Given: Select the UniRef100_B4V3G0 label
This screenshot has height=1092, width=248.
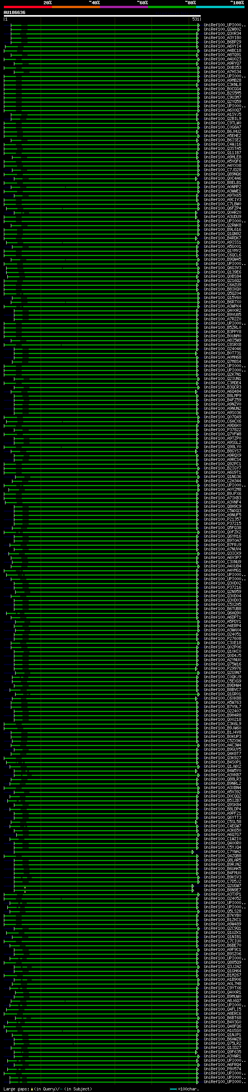Looking at the screenshot, I should point(222,1021).
